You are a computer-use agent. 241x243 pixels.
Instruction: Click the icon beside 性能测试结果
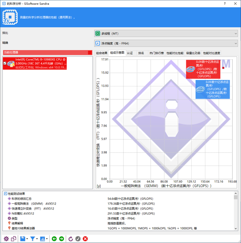point(5,194)
